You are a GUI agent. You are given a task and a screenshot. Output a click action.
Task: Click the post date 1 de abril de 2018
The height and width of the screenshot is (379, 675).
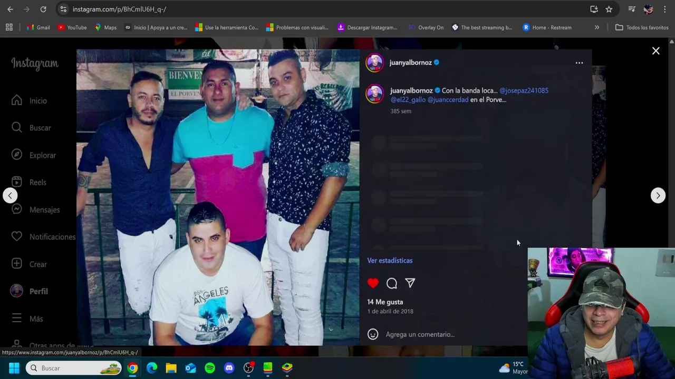390,311
